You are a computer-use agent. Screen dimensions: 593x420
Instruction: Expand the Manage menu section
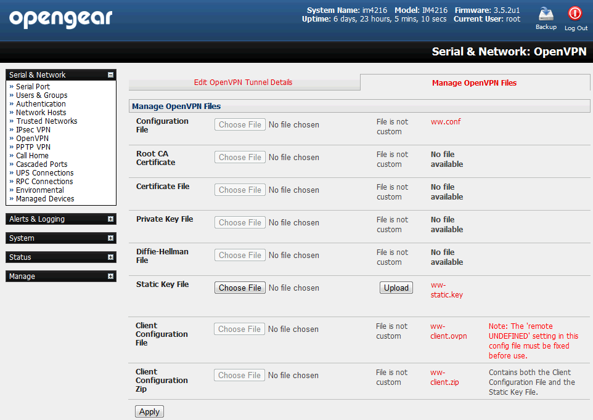click(x=110, y=277)
